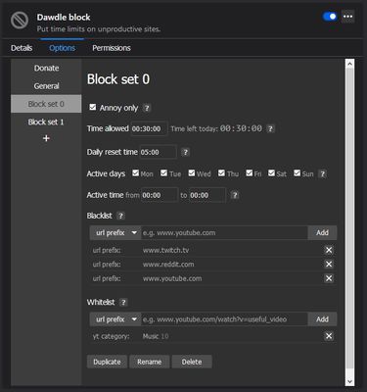This screenshot has width=367, height=392.
Task: Open the Blacklist url prefix dropdown
Action: pyautogui.click(x=115, y=233)
